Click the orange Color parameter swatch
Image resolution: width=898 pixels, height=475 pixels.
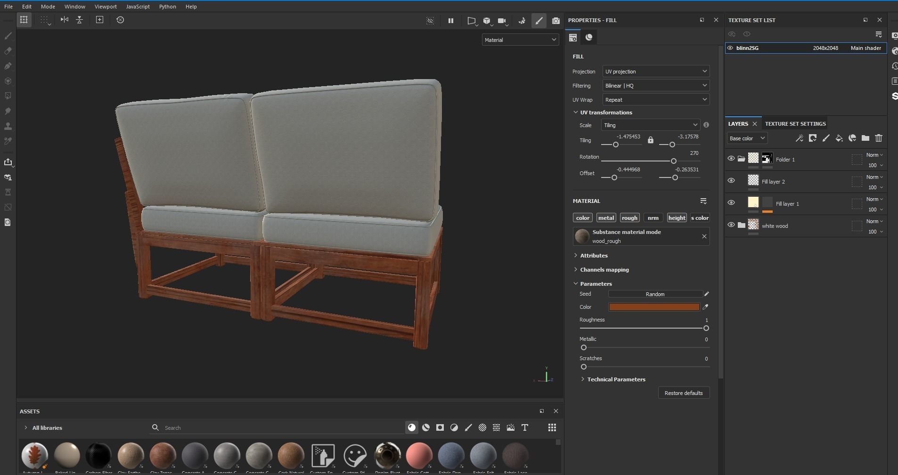(x=654, y=307)
